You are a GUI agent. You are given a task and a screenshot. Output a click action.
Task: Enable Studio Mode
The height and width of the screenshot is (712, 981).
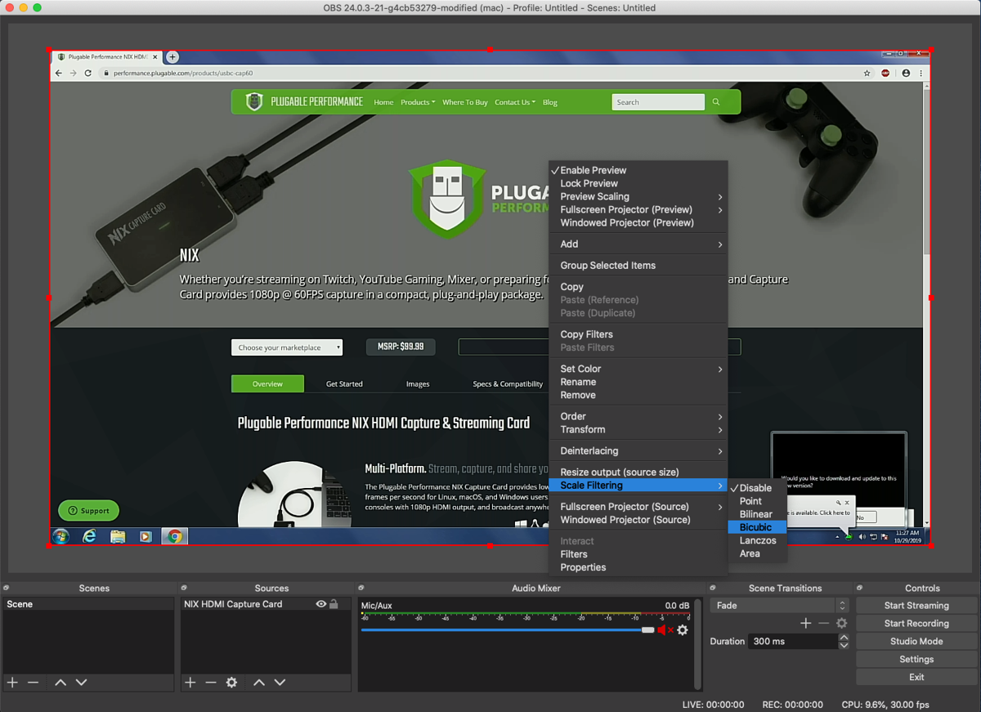[916, 641]
